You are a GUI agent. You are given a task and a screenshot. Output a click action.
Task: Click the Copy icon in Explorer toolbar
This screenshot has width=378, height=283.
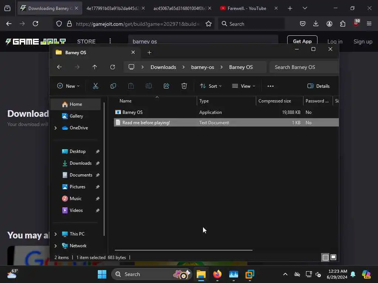(x=113, y=86)
